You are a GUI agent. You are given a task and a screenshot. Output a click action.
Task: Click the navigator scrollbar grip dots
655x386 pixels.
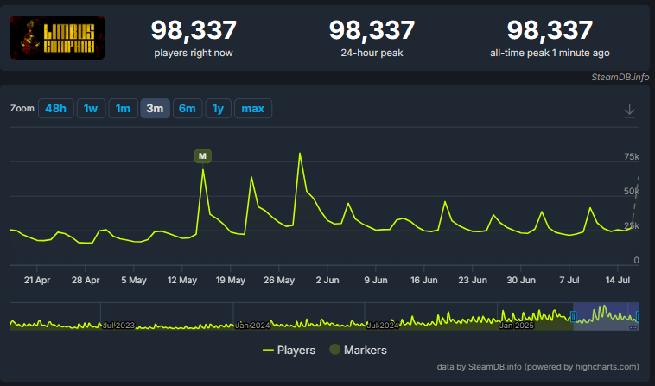point(633,328)
